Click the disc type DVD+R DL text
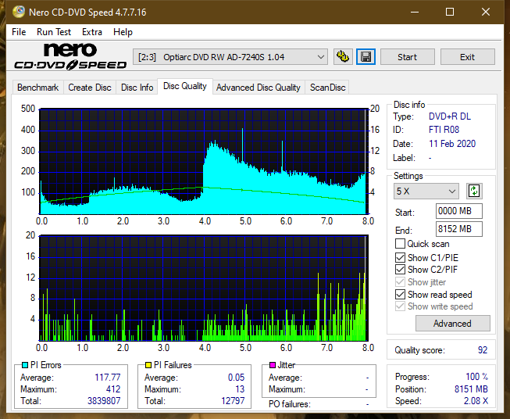510x419 pixels. click(450, 116)
